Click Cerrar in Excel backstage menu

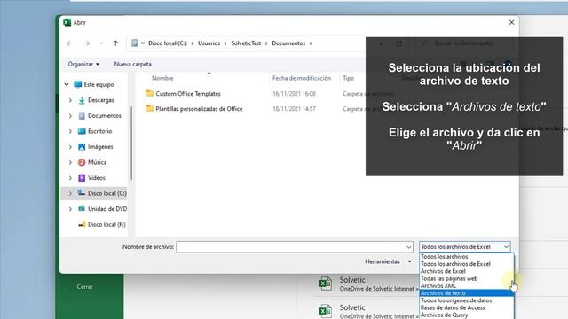tap(85, 287)
